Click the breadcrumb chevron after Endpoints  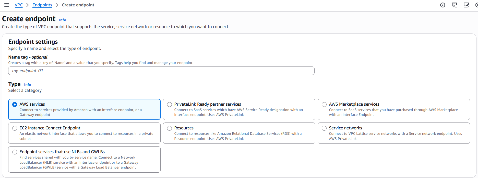[57, 5]
